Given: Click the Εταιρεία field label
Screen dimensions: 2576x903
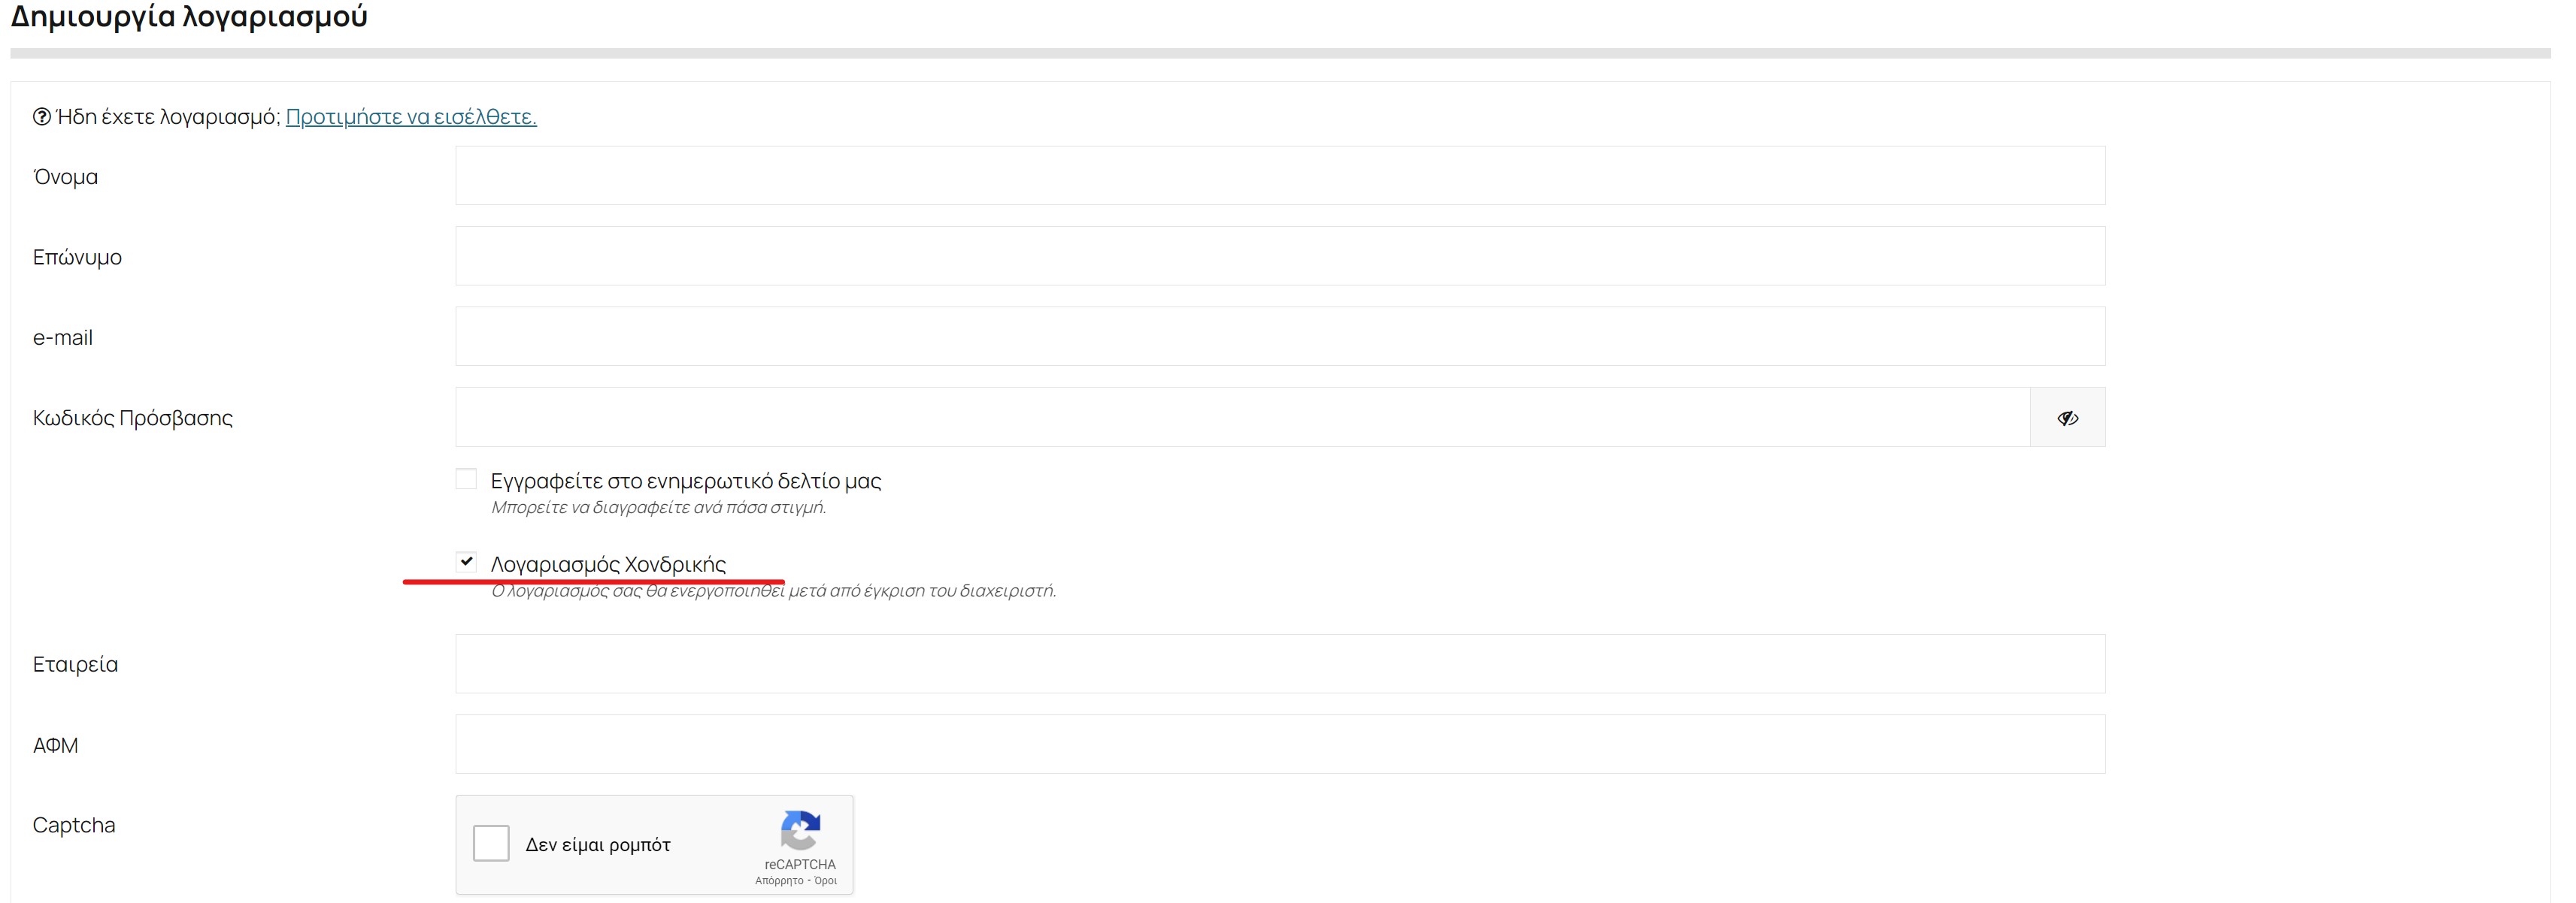Looking at the screenshot, I should point(75,664).
